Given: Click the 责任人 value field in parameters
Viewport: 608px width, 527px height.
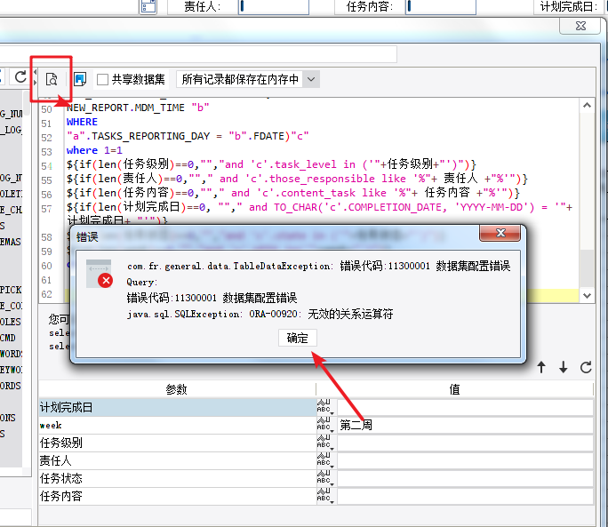Looking at the screenshot, I should (465, 460).
